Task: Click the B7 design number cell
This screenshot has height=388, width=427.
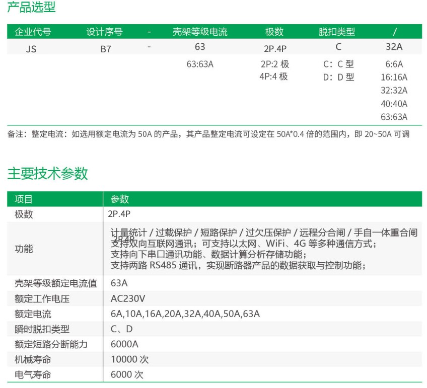Action: 106,49
